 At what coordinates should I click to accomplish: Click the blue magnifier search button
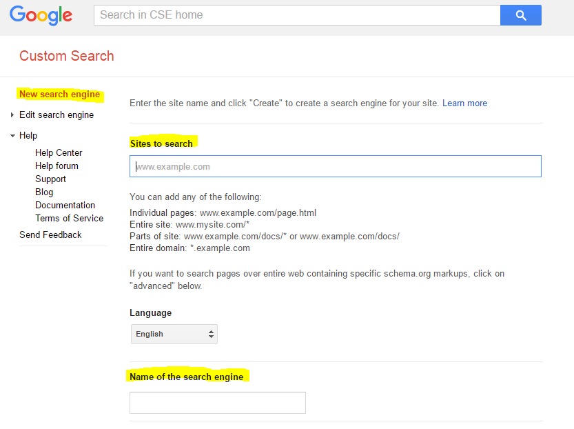[x=520, y=15]
